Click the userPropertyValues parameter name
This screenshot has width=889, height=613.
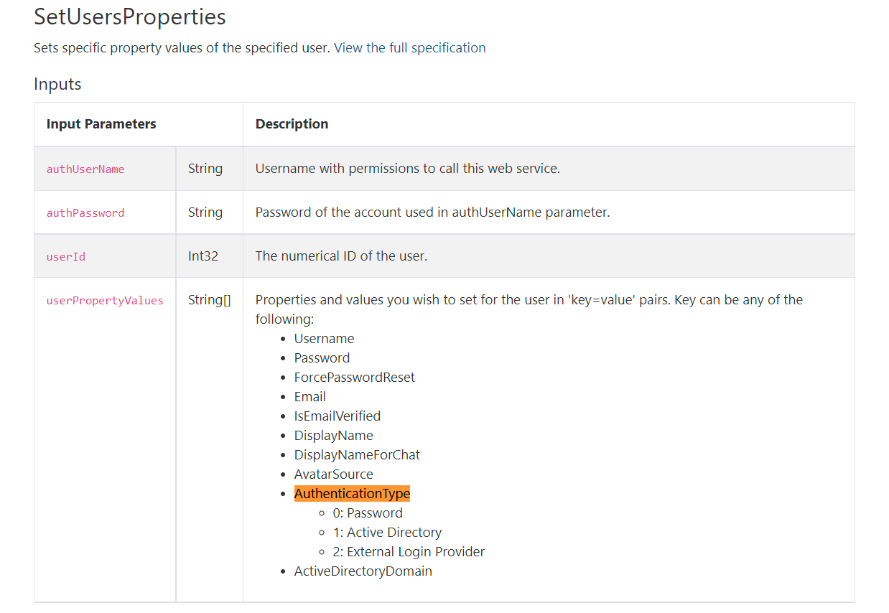(105, 301)
